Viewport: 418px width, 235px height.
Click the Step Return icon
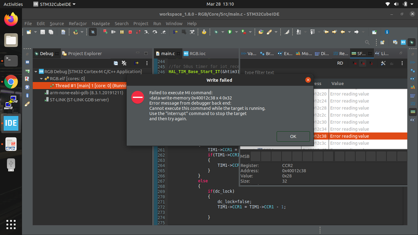click(164, 32)
